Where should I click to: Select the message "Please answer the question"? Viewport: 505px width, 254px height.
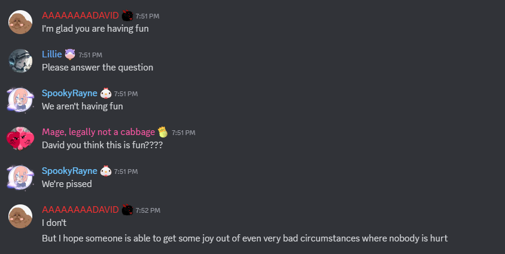pos(98,68)
